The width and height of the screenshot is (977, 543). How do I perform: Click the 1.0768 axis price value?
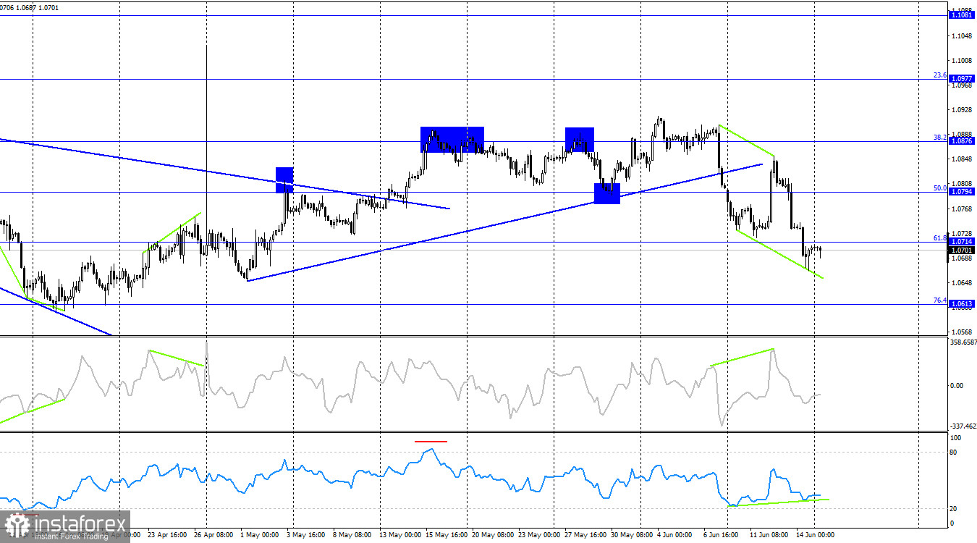962,209
